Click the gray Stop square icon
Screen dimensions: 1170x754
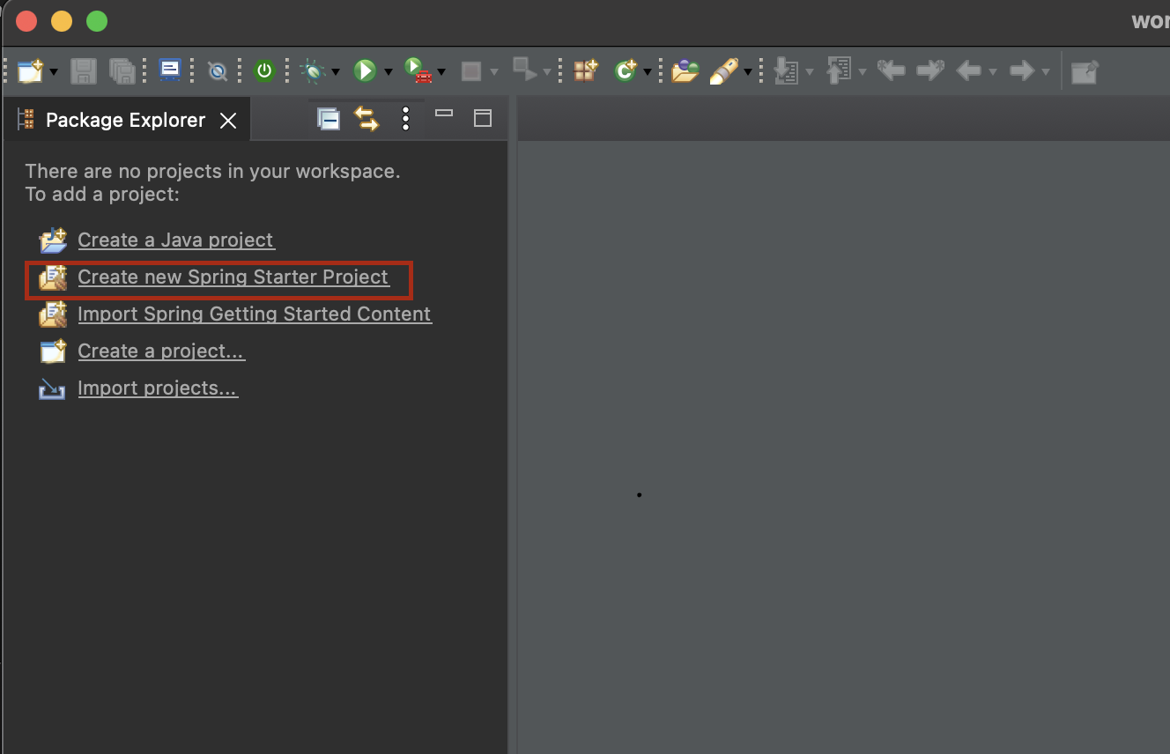pos(471,71)
